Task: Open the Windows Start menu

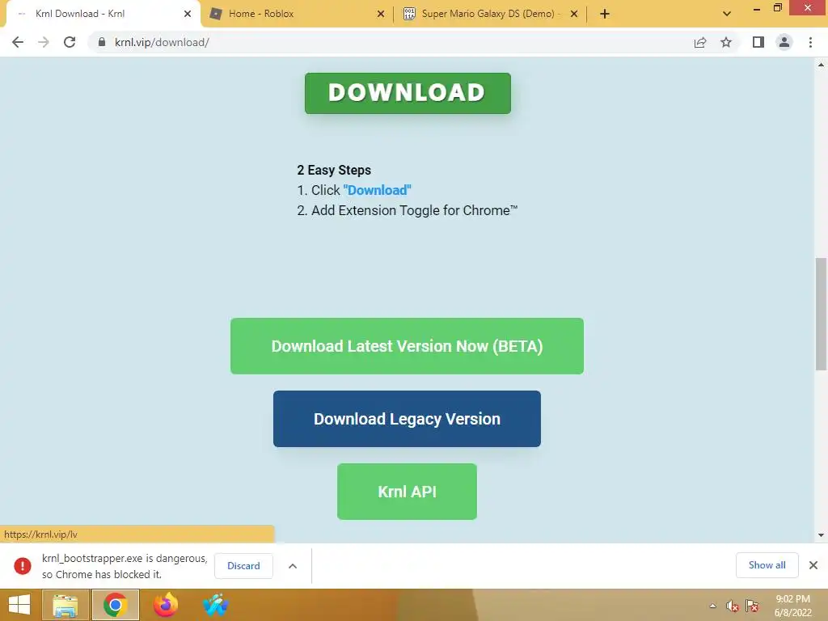Action: point(19,605)
